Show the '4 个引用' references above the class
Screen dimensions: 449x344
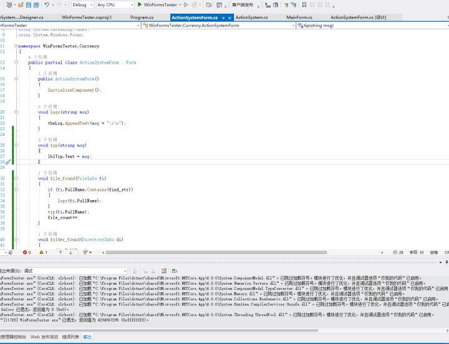click(x=38, y=57)
